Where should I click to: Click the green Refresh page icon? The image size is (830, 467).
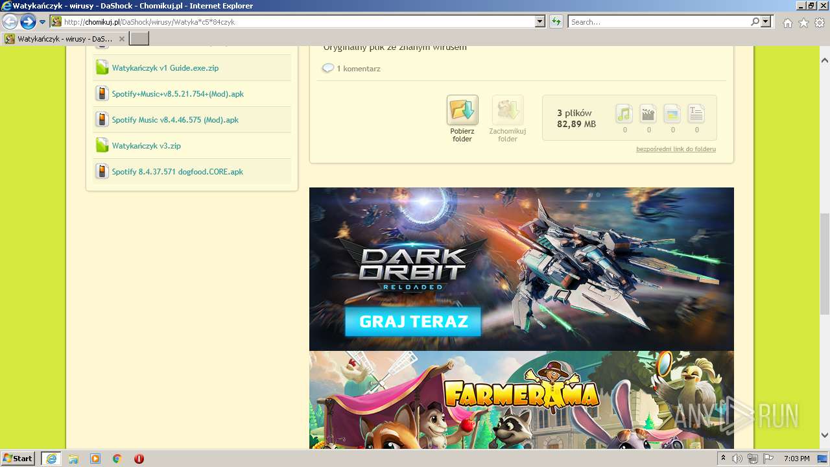[556, 21]
